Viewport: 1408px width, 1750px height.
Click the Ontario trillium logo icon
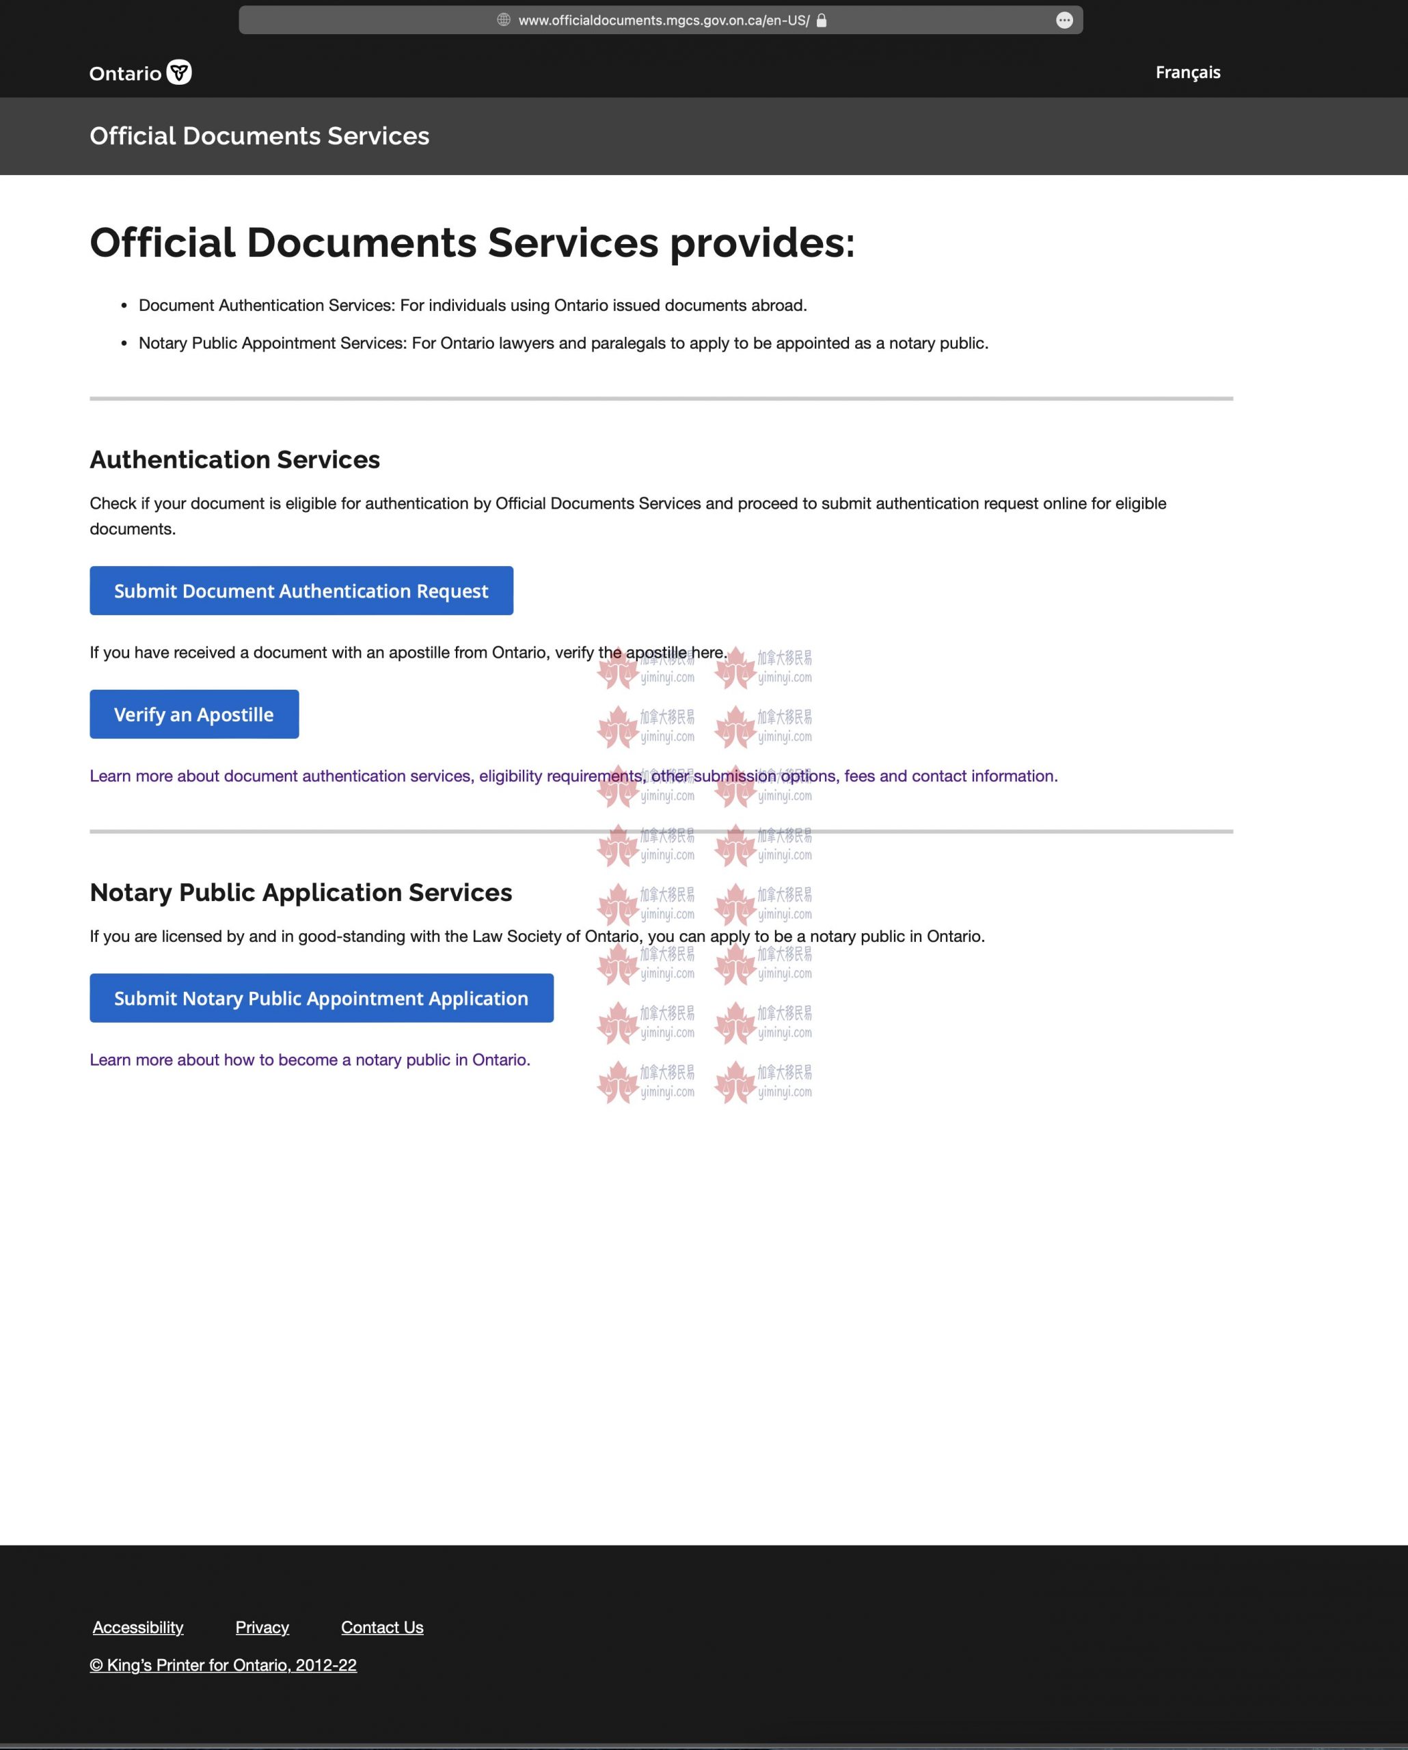click(178, 72)
